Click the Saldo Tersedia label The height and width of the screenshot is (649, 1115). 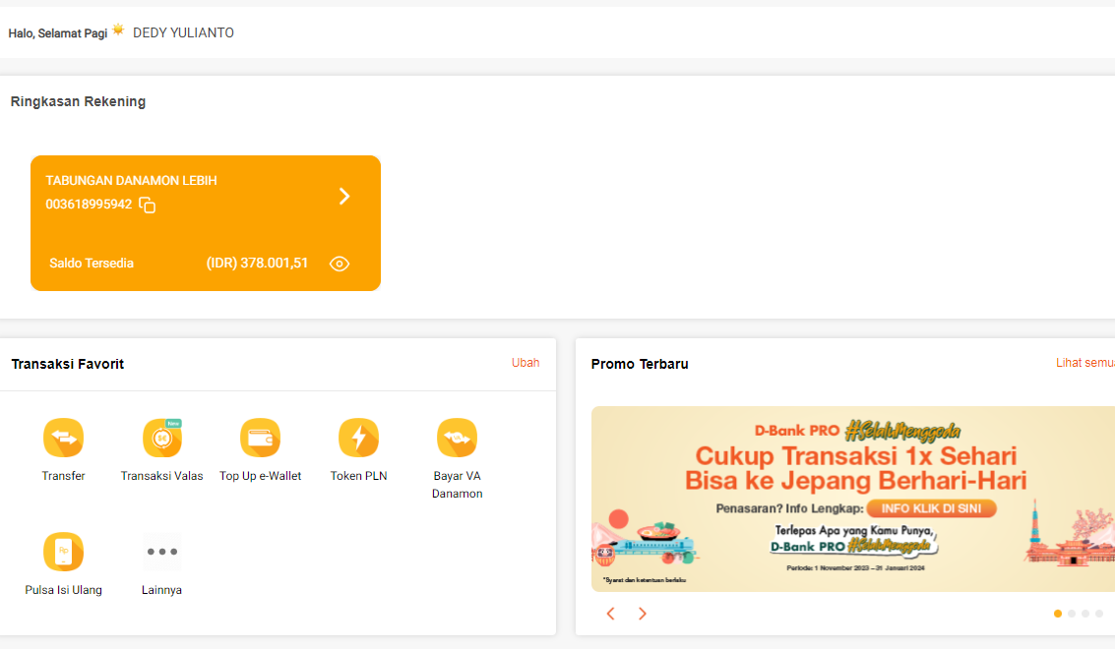(91, 263)
